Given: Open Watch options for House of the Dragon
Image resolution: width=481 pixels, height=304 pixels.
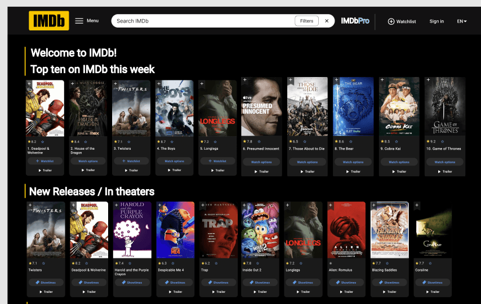Looking at the screenshot, I should coord(88,161).
